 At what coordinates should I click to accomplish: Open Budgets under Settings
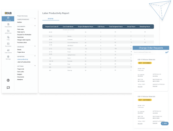coord(20,74)
